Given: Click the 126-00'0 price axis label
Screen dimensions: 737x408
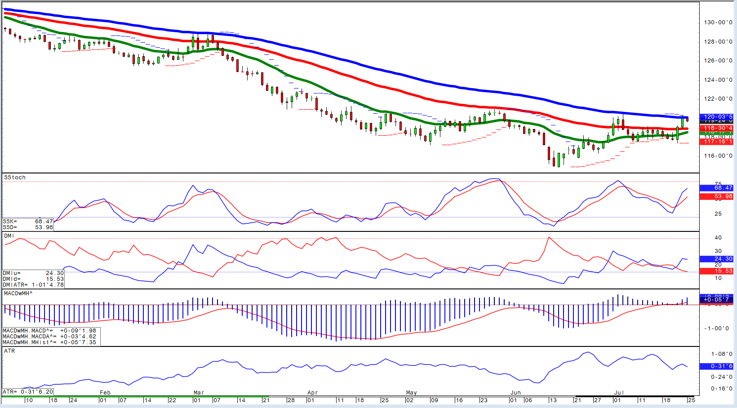Looking at the screenshot, I should coord(718,61).
